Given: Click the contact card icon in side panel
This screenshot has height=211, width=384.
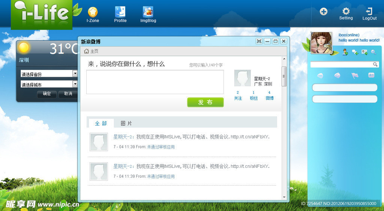Looking at the screenshot, I should click(371, 75).
